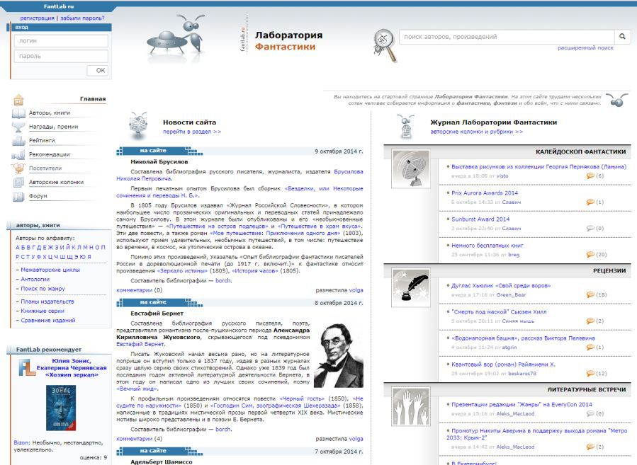Open the Awards trophy icon in sidebar

point(18,127)
